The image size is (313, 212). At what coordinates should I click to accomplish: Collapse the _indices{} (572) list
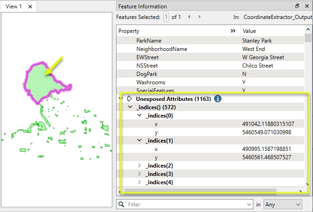[130, 107]
